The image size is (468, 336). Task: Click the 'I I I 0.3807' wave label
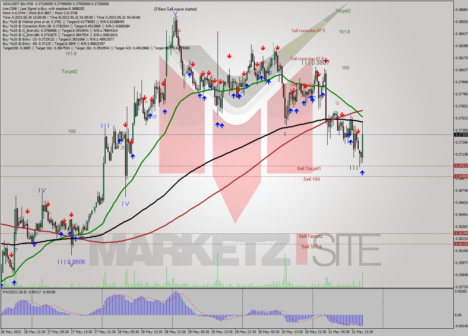316,62
